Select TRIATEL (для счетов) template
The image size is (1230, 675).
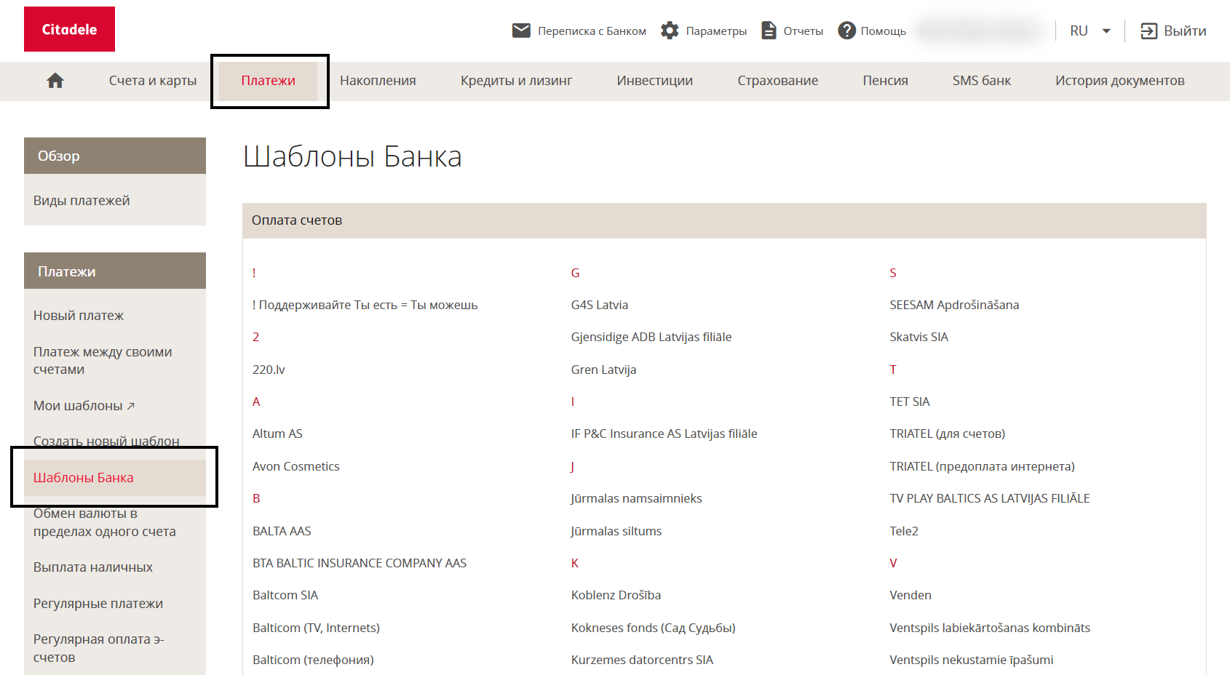coord(947,434)
